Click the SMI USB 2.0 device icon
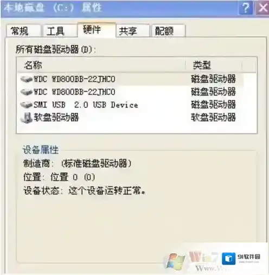The image size is (269, 275). coord(26,105)
